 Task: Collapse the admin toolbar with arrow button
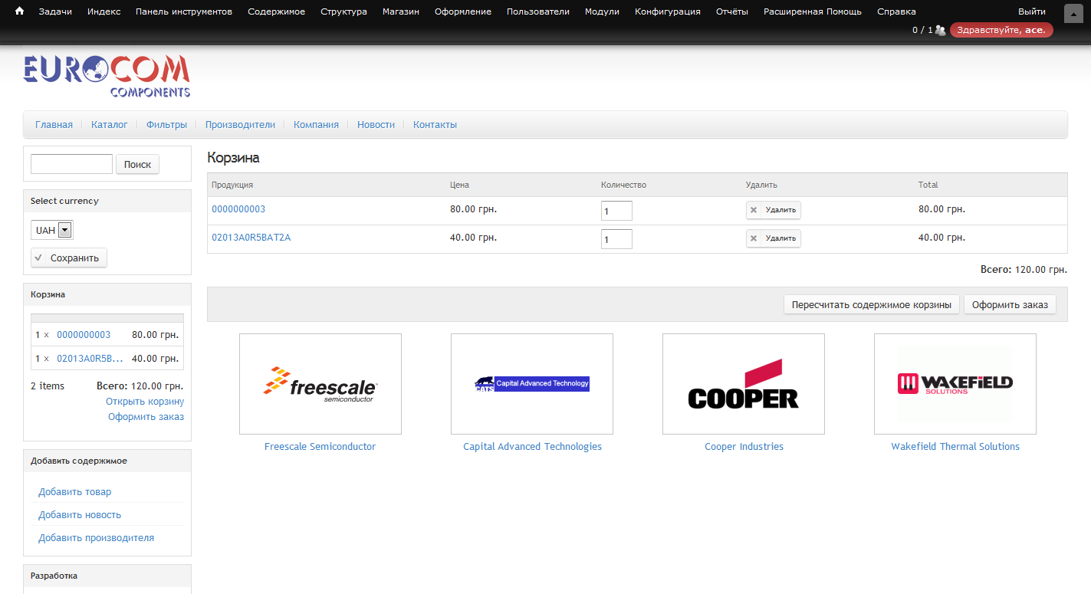1073,14
